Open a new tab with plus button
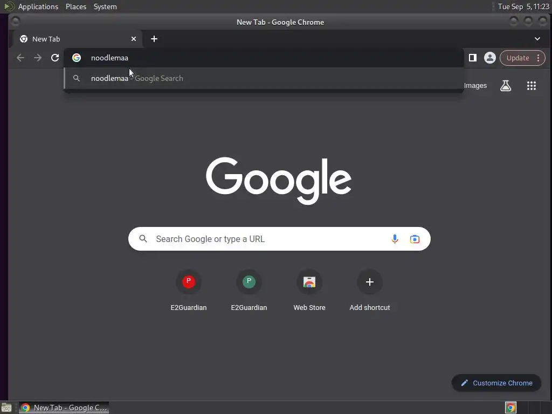This screenshot has width=552, height=414. click(154, 39)
